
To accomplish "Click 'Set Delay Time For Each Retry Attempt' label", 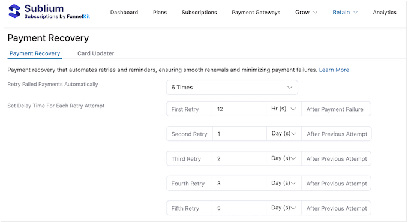I will [x=56, y=106].
